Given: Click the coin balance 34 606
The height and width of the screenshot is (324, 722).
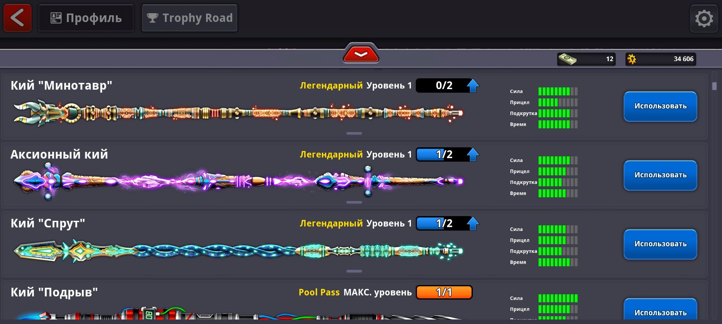Looking at the screenshot, I should (x=683, y=59).
